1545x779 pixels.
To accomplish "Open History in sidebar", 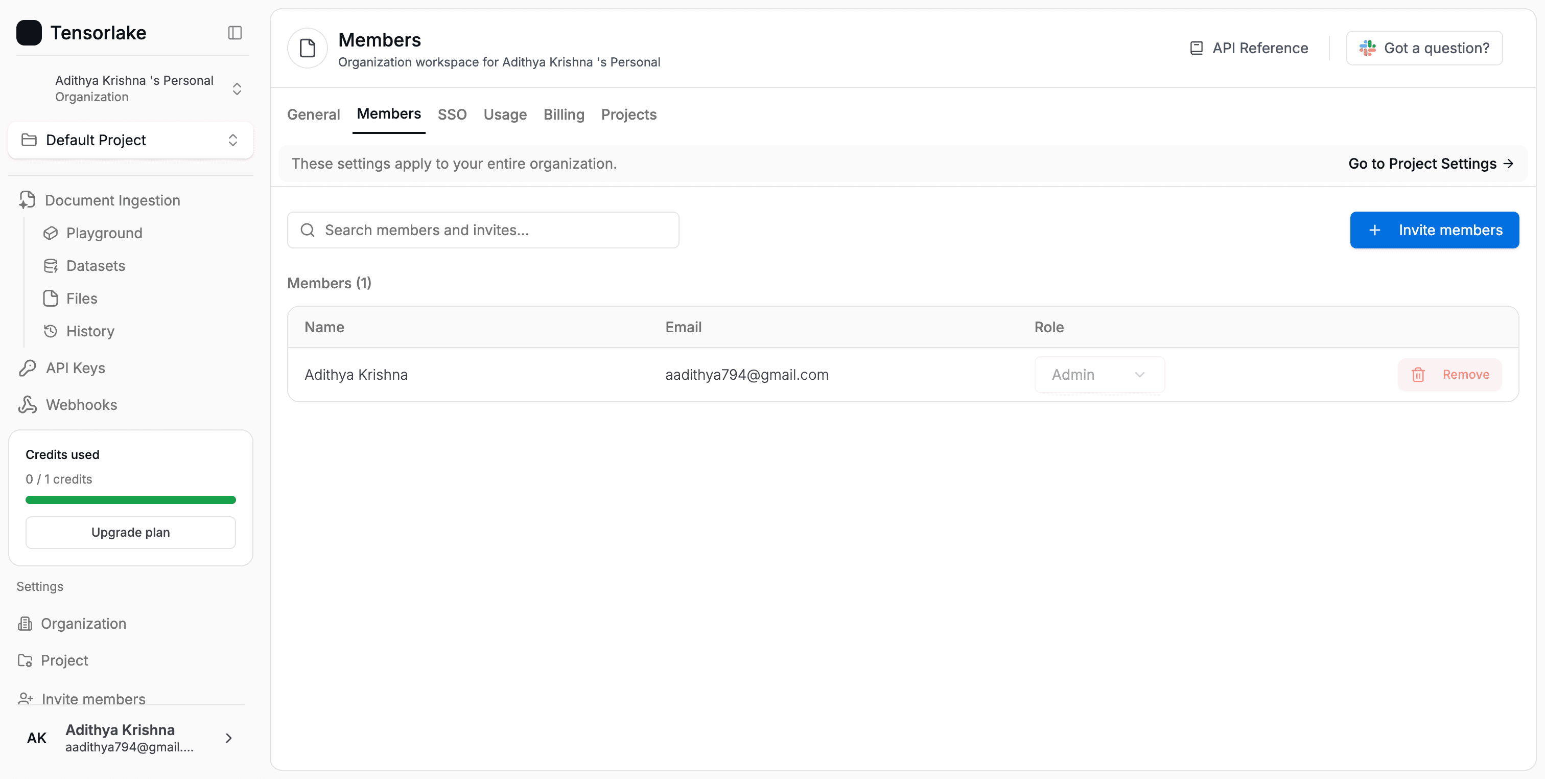I will click(x=90, y=331).
